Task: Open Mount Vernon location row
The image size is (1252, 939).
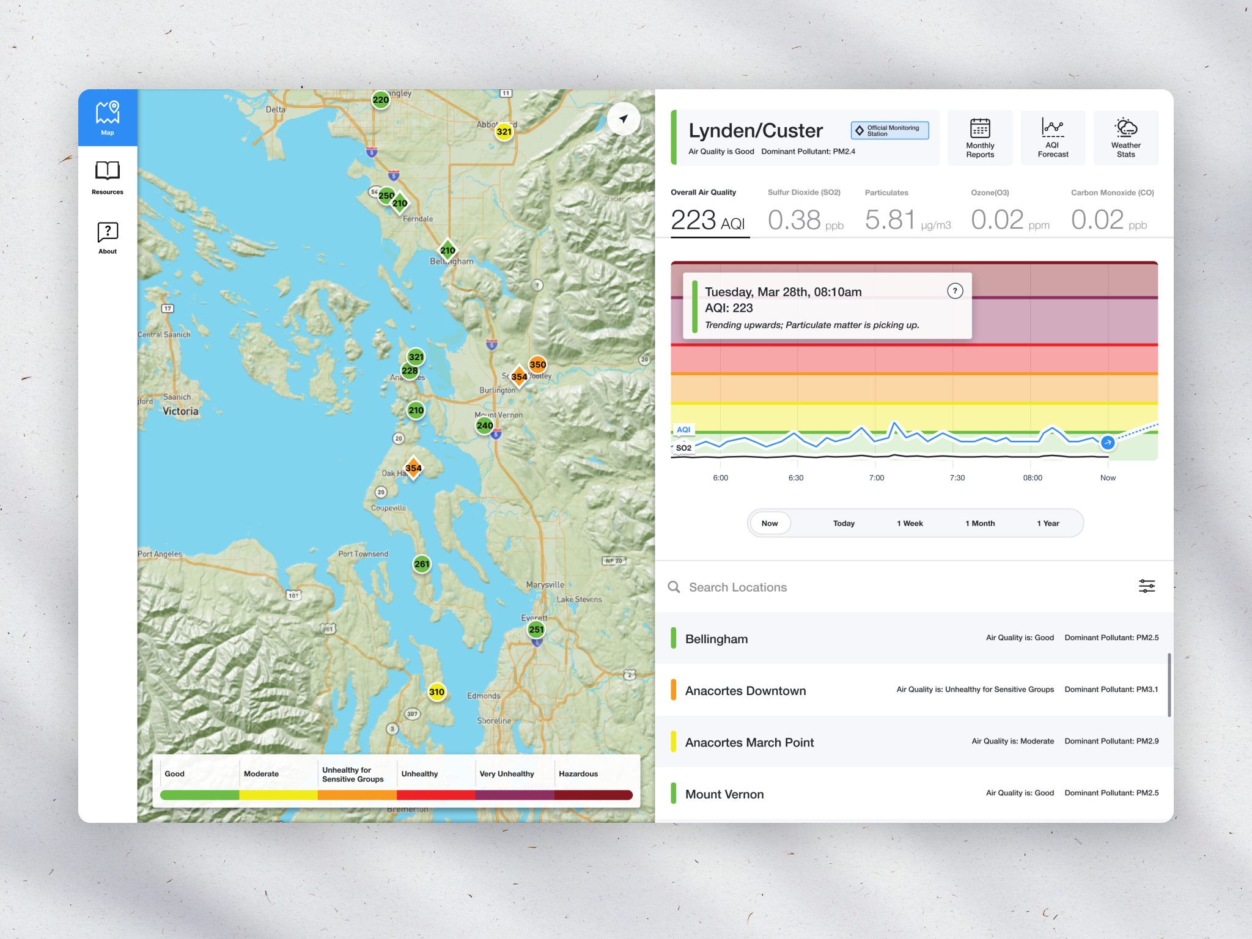Action: pos(914,794)
